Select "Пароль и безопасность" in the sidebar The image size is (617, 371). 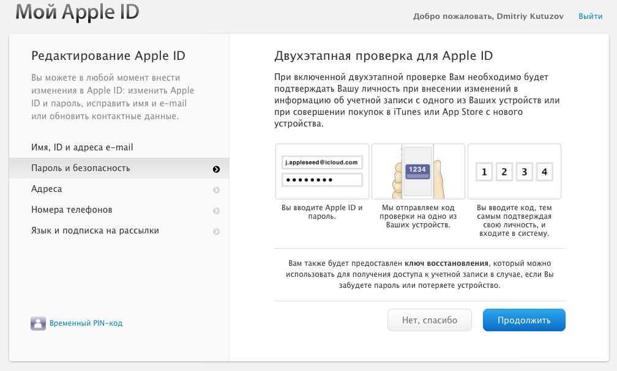pos(119,168)
